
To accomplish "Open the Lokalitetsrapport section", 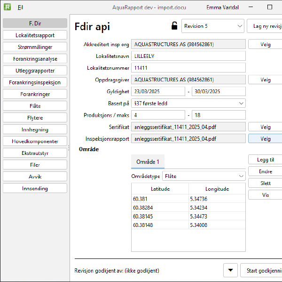I will (35, 35).
